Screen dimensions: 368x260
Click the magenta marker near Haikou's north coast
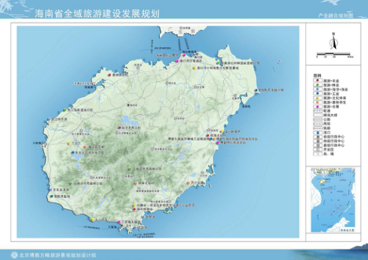point(184,55)
